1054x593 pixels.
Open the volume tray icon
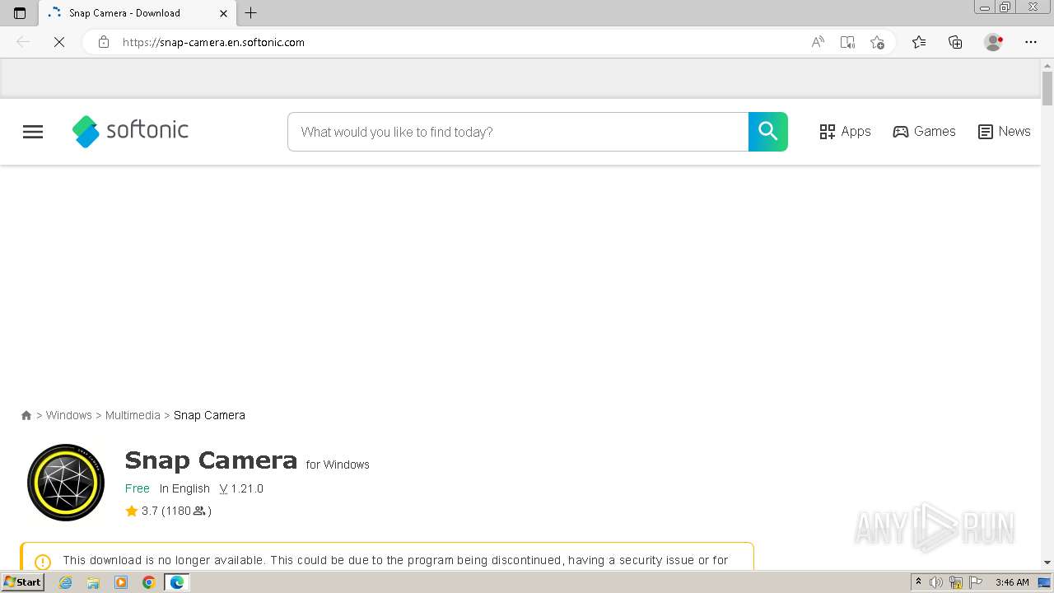[936, 582]
